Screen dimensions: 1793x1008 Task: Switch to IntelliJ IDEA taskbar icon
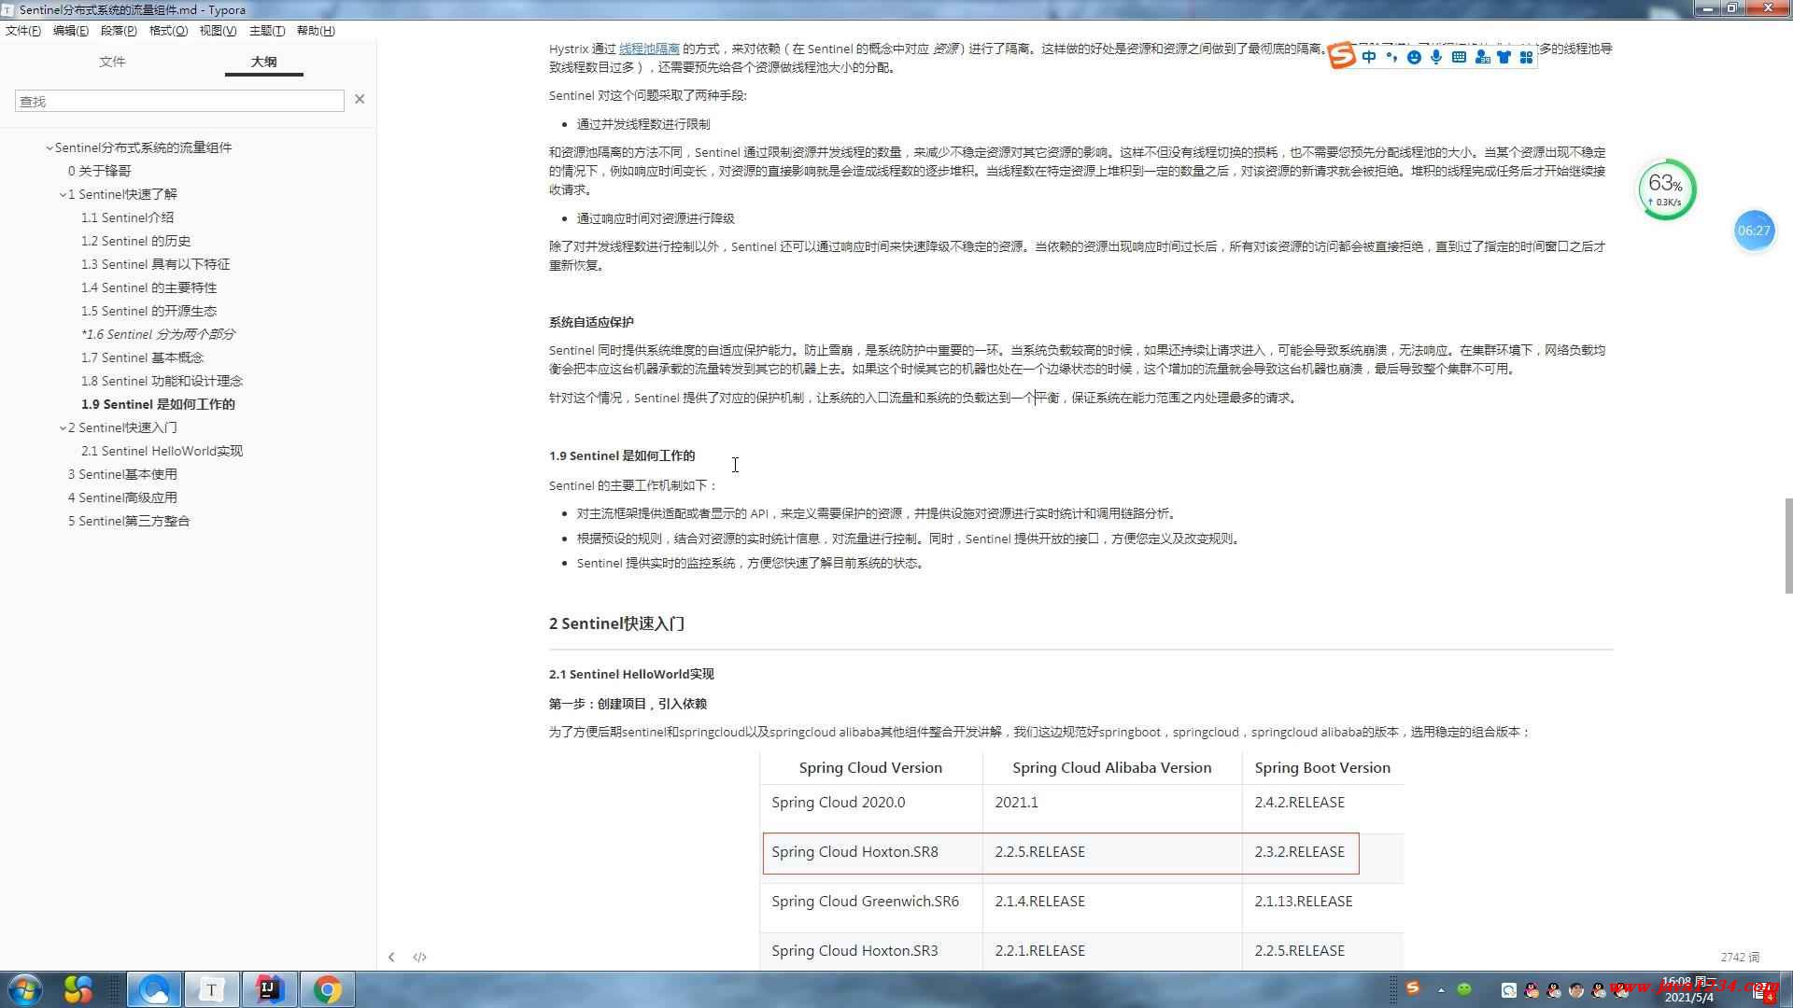(269, 989)
